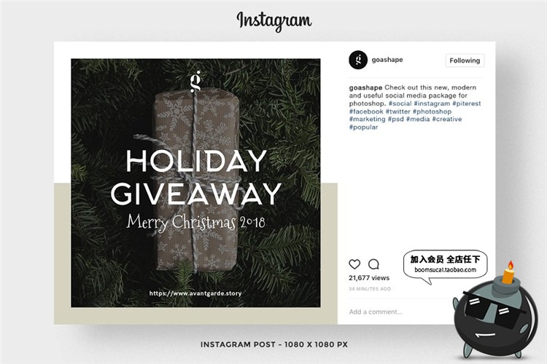
Task: Click the avantgarde.story URL on the image
Action: (x=195, y=293)
